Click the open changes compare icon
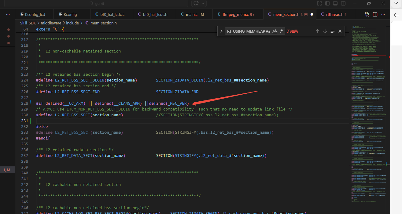This screenshot has width=402, height=214. tap(367, 14)
